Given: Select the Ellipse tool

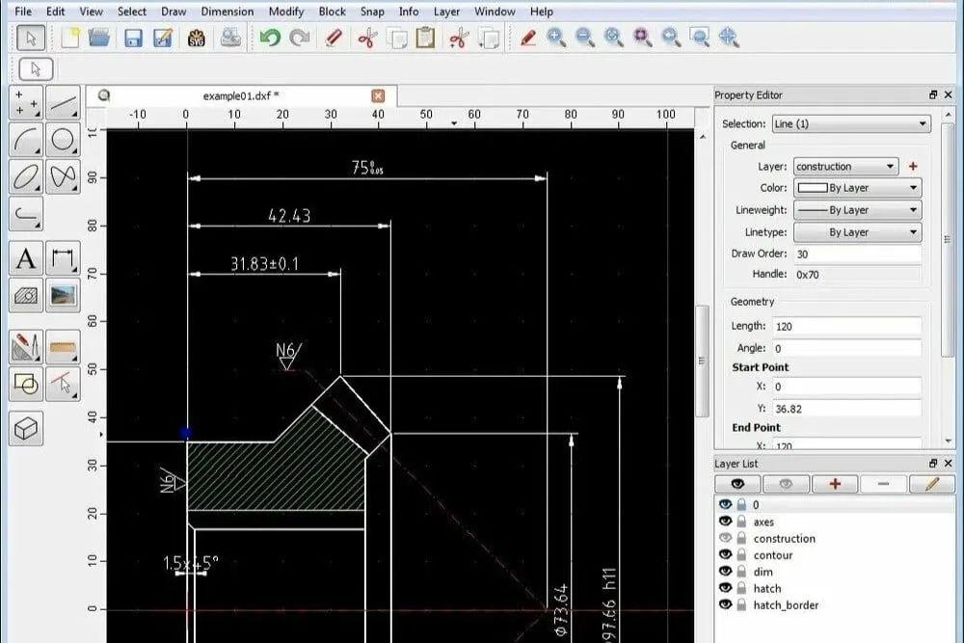Looking at the screenshot, I should point(26,177).
